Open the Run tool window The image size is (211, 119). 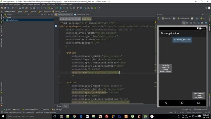7,110
